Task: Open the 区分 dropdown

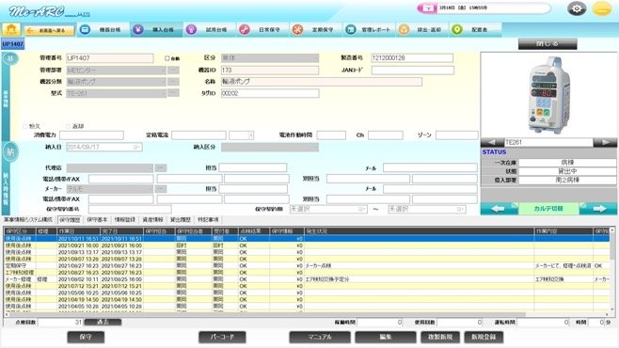Action: pos(270,58)
